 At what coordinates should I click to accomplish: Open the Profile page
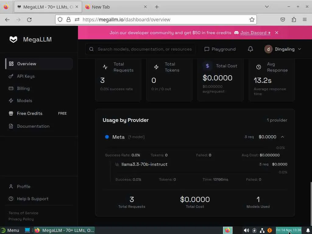tap(24, 186)
